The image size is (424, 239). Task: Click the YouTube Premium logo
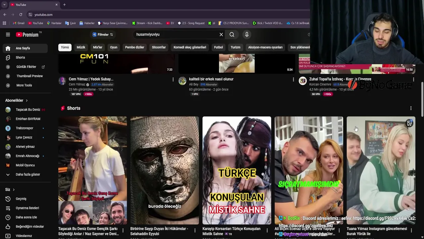pyautogui.click(x=27, y=35)
